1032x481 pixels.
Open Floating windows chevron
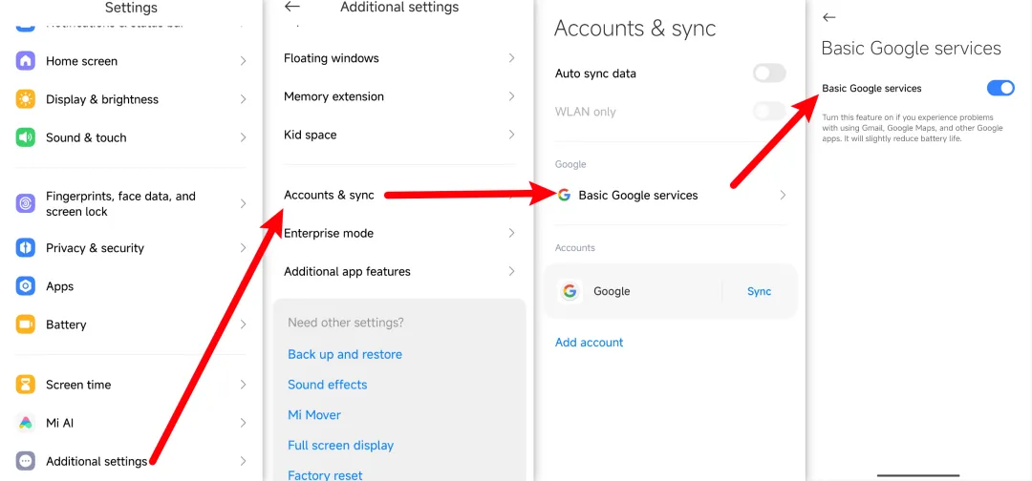click(x=511, y=58)
